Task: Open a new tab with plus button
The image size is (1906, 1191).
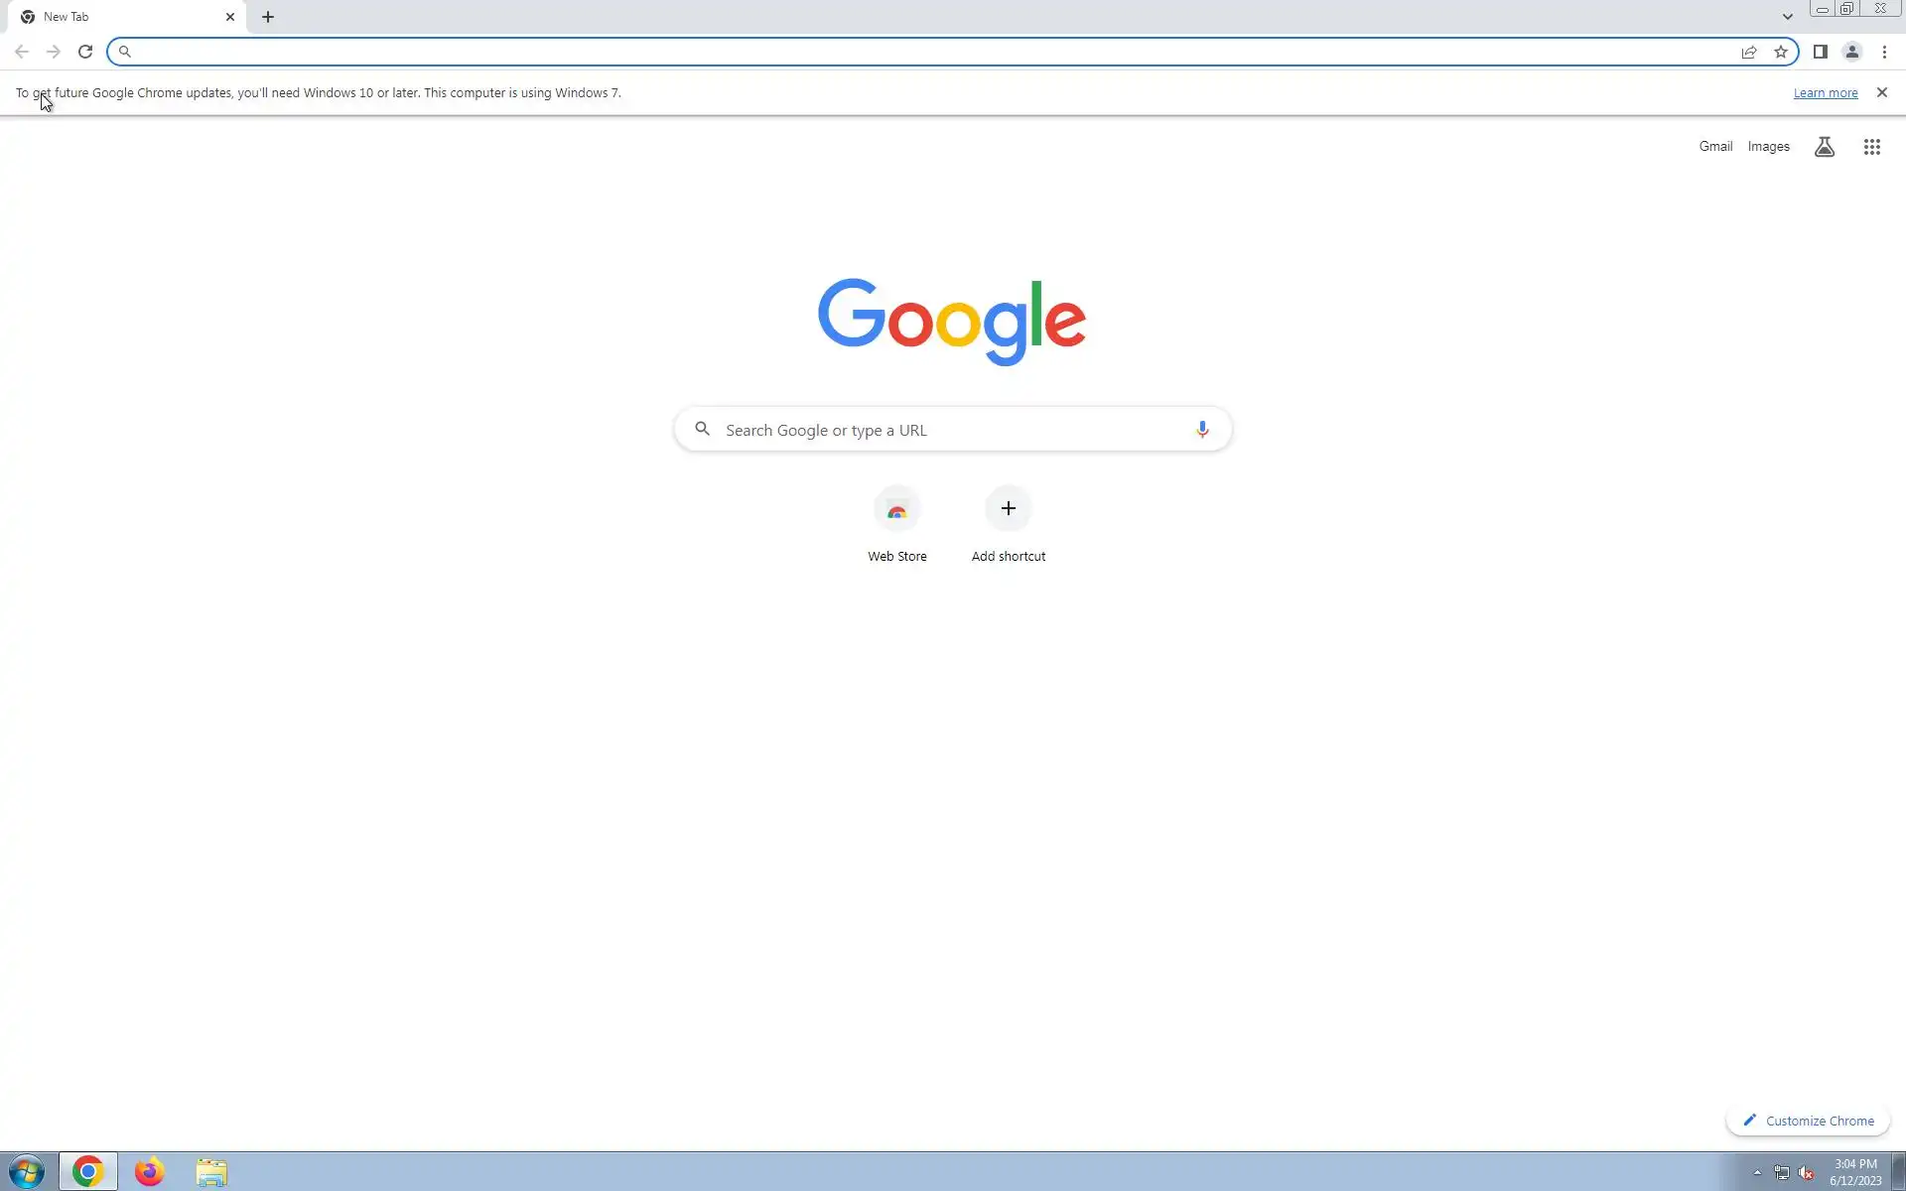Action: [x=268, y=17]
